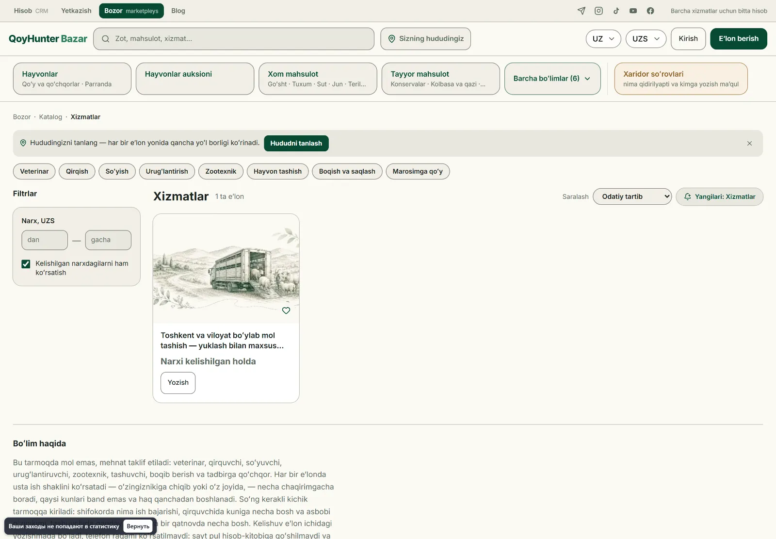
Task: Open the Telegram icon link
Action: (x=582, y=11)
